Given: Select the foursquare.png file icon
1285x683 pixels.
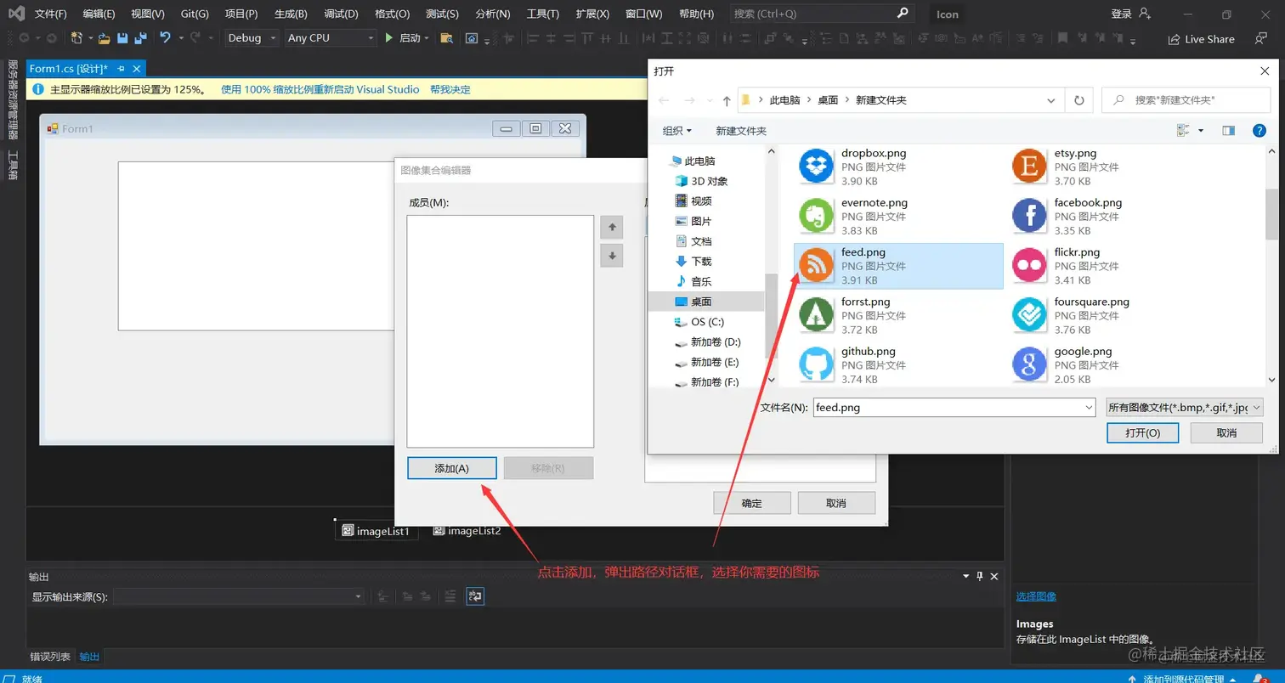Looking at the screenshot, I should (1029, 314).
